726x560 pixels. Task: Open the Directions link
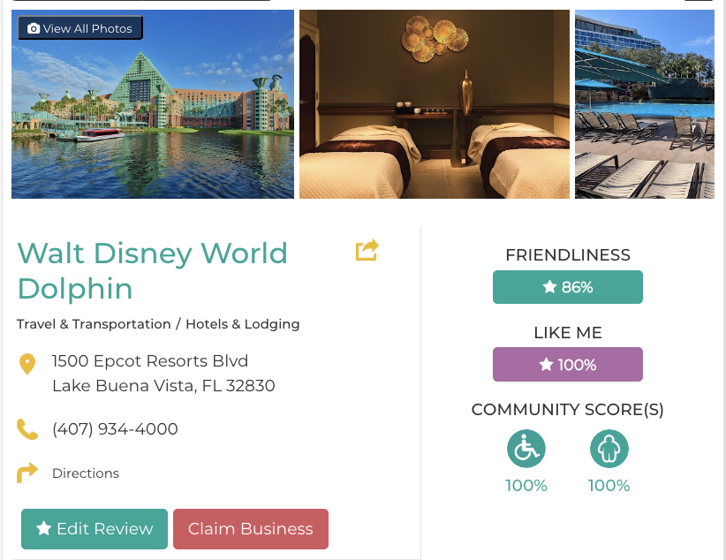86,473
